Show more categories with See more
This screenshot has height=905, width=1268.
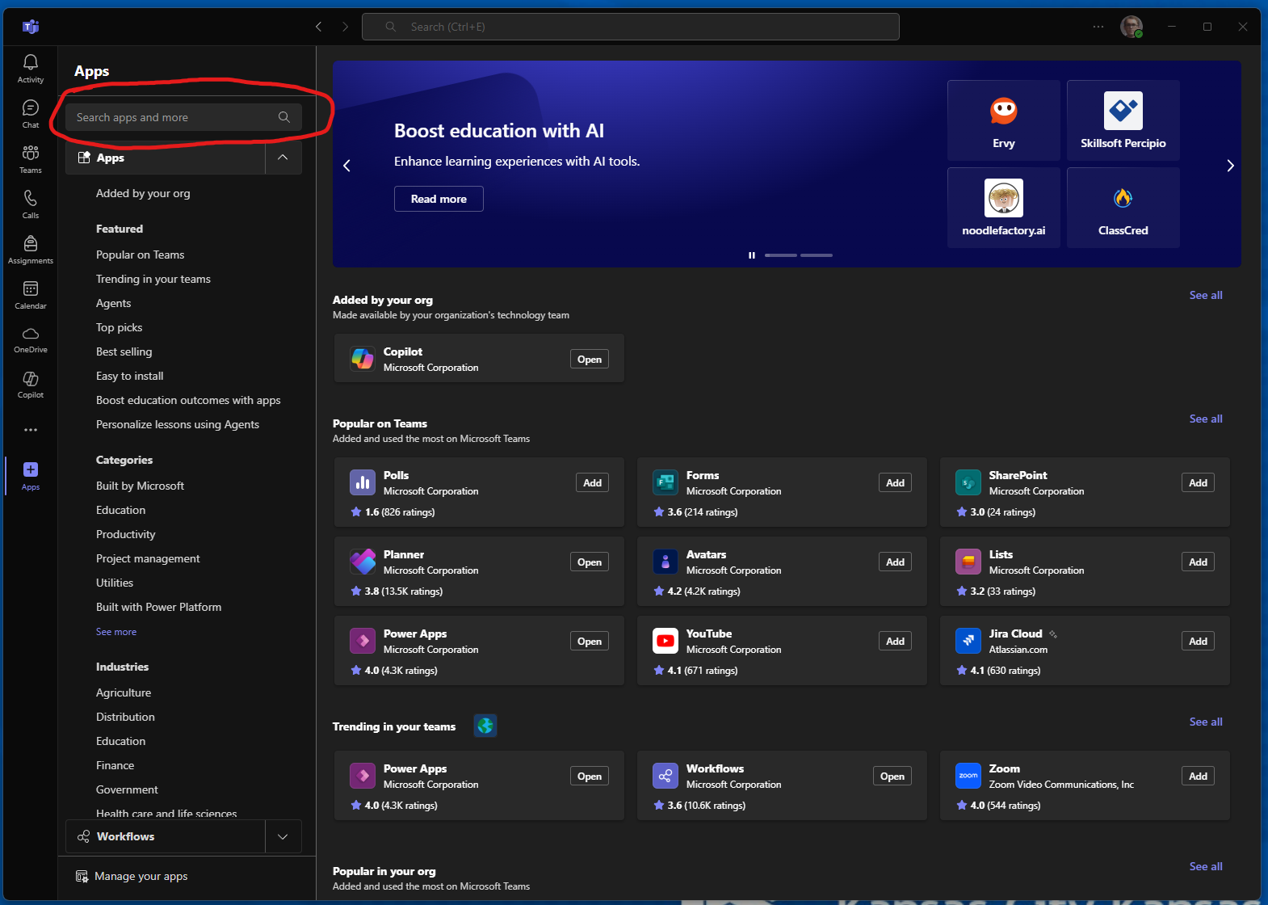[x=116, y=632]
